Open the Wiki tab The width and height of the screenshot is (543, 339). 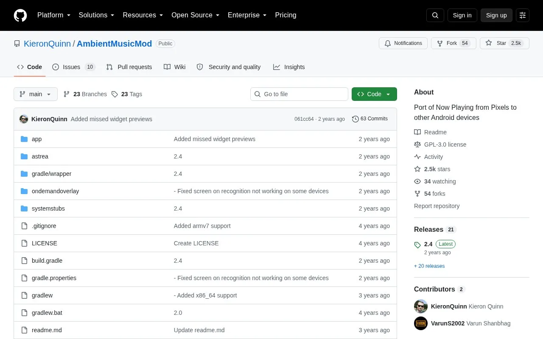pyautogui.click(x=175, y=67)
